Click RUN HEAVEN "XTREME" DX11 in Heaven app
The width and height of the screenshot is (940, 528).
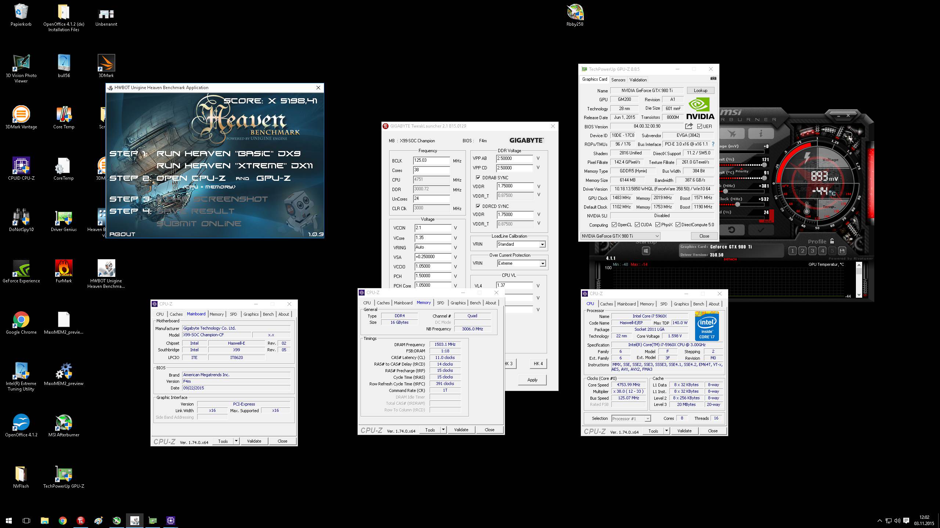[x=235, y=166]
